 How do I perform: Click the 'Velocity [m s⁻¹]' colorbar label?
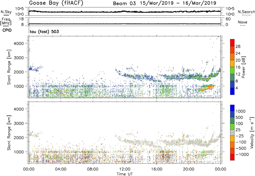coord(252,132)
